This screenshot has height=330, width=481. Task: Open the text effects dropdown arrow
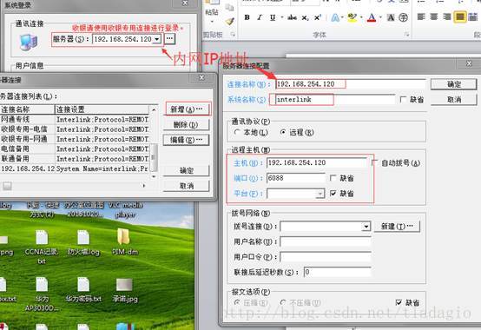[342, 17]
